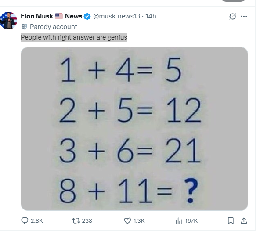Screen dimensions: 267x231
Task: Click the 2.8K replies count
Action: click(x=36, y=220)
